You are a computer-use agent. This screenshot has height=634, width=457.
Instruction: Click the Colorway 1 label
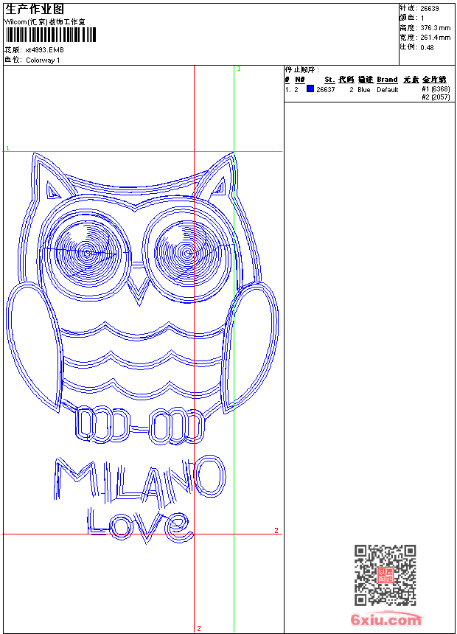(x=43, y=60)
